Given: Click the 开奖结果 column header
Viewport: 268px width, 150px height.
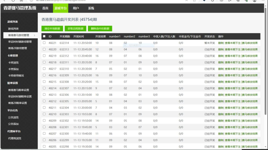Looking at the screenshot, I should click(100, 37).
